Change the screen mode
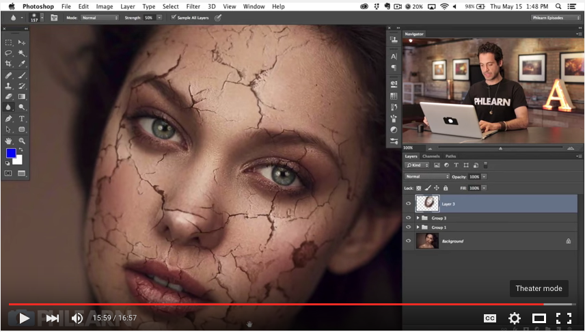This screenshot has width=585, height=332. click(x=22, y=174)
